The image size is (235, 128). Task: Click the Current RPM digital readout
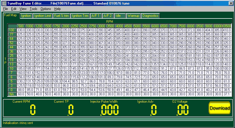point(33,110)
